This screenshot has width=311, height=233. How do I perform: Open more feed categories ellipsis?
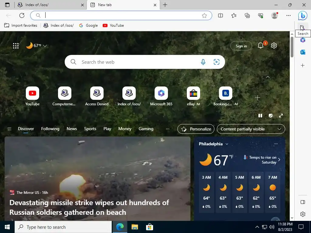[168, 129]
